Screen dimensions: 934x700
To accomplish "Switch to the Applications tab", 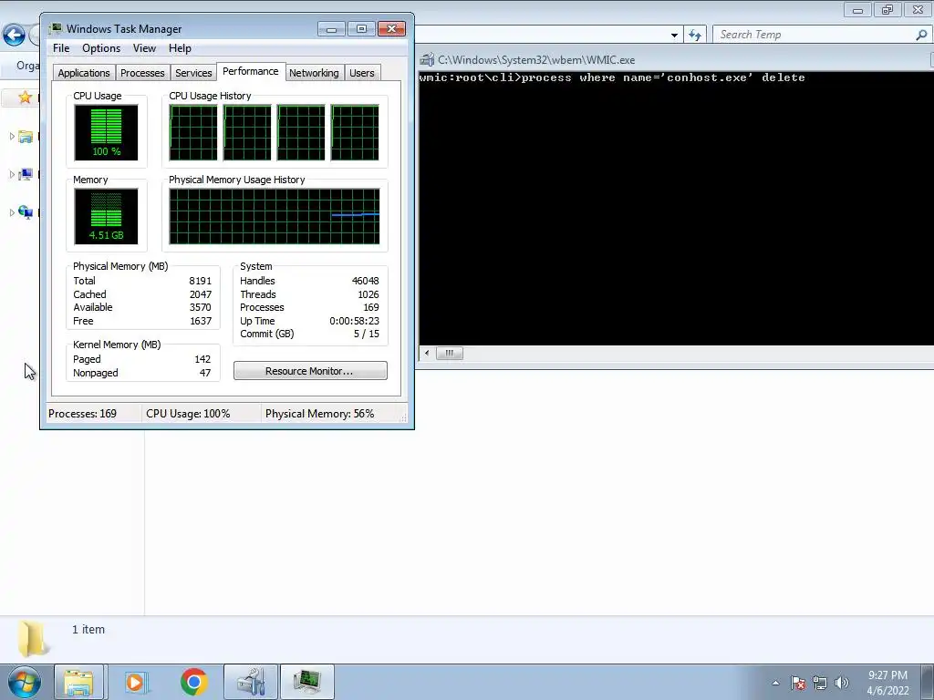I will (84, 73).
